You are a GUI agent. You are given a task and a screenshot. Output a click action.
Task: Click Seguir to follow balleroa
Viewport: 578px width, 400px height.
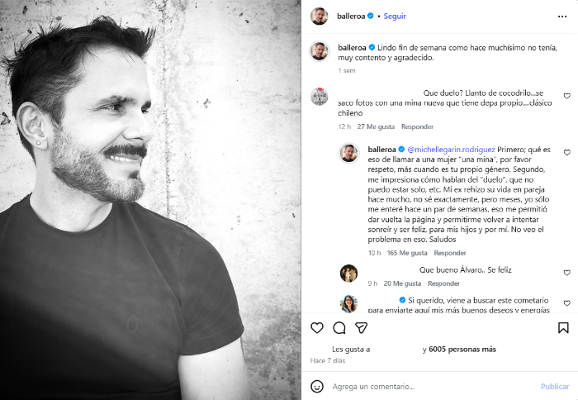click(x=395, y=16)
